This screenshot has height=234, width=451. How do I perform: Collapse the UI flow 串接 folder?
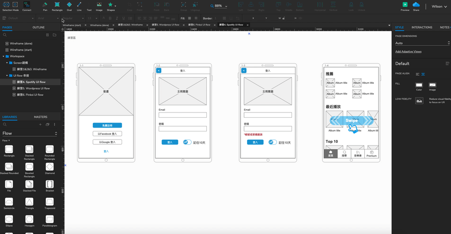point(7,76)
